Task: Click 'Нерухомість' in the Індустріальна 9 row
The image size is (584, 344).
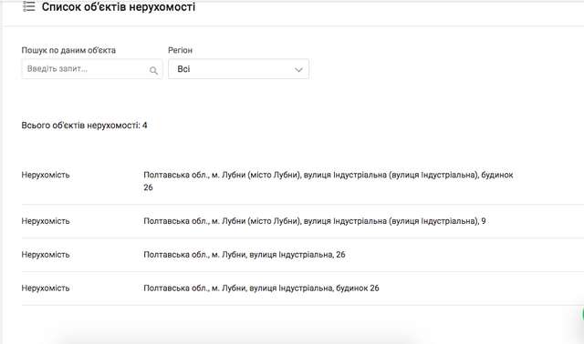Action: (46, 221)
